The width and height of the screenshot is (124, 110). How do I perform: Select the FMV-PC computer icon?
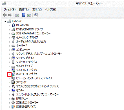coord(9,21)
